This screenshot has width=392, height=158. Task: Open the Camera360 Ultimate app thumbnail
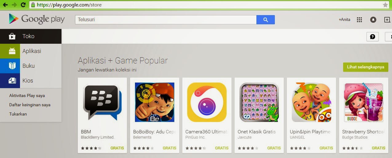(x=207, y=102)
